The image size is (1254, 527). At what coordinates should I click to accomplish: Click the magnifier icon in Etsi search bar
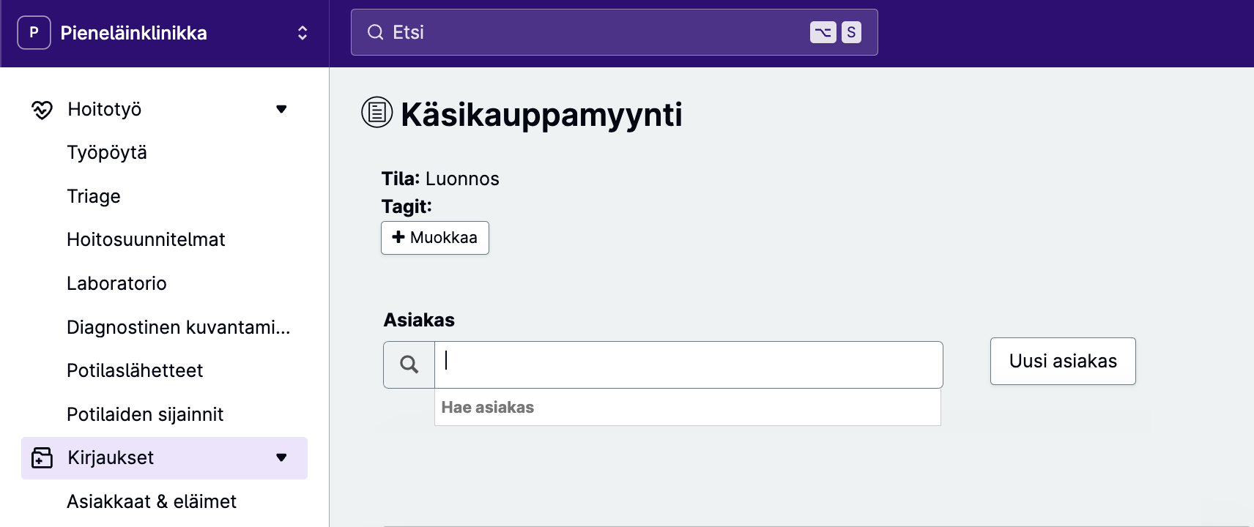click(376, 32)
